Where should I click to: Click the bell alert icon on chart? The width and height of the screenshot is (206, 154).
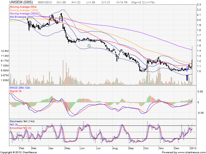point(89,46)
